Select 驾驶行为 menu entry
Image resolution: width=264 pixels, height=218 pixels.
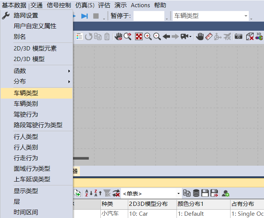click(x=37, y=114)
